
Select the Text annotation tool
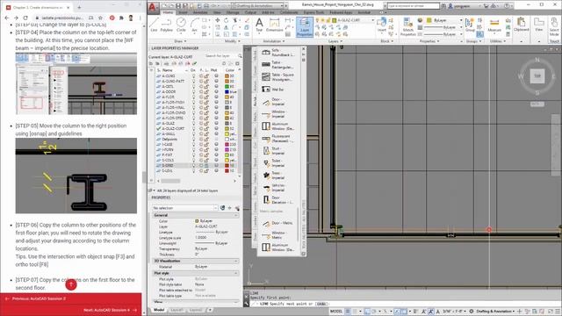(x=259, y=25)
